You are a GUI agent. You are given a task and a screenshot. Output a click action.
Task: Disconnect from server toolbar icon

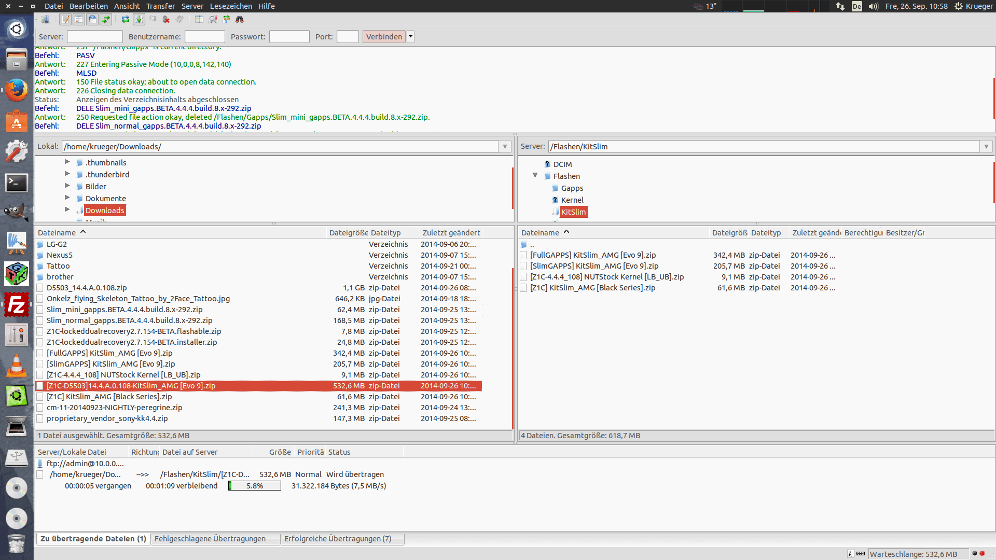(x=166, y=19)
